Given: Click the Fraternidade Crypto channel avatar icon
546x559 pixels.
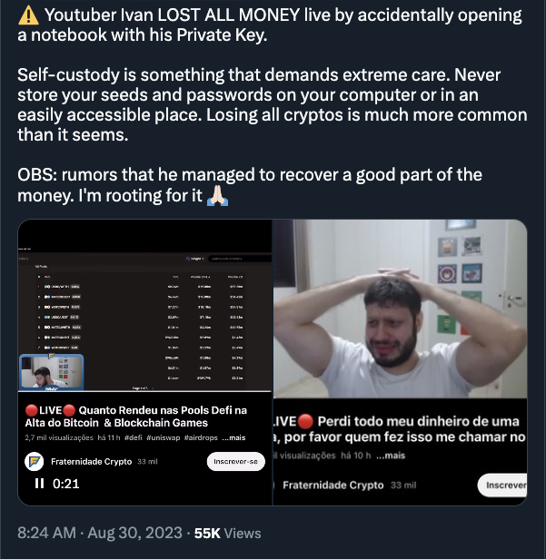Looking at the screenshot, I should tap(35, 462).
